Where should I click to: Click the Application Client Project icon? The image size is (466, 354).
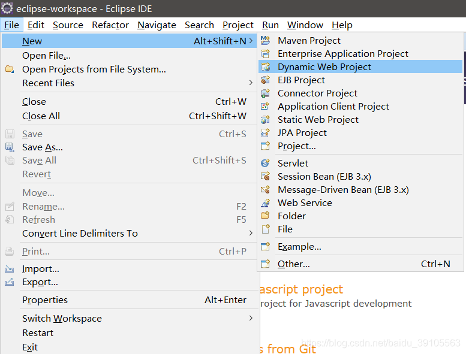tap(265, 106)
